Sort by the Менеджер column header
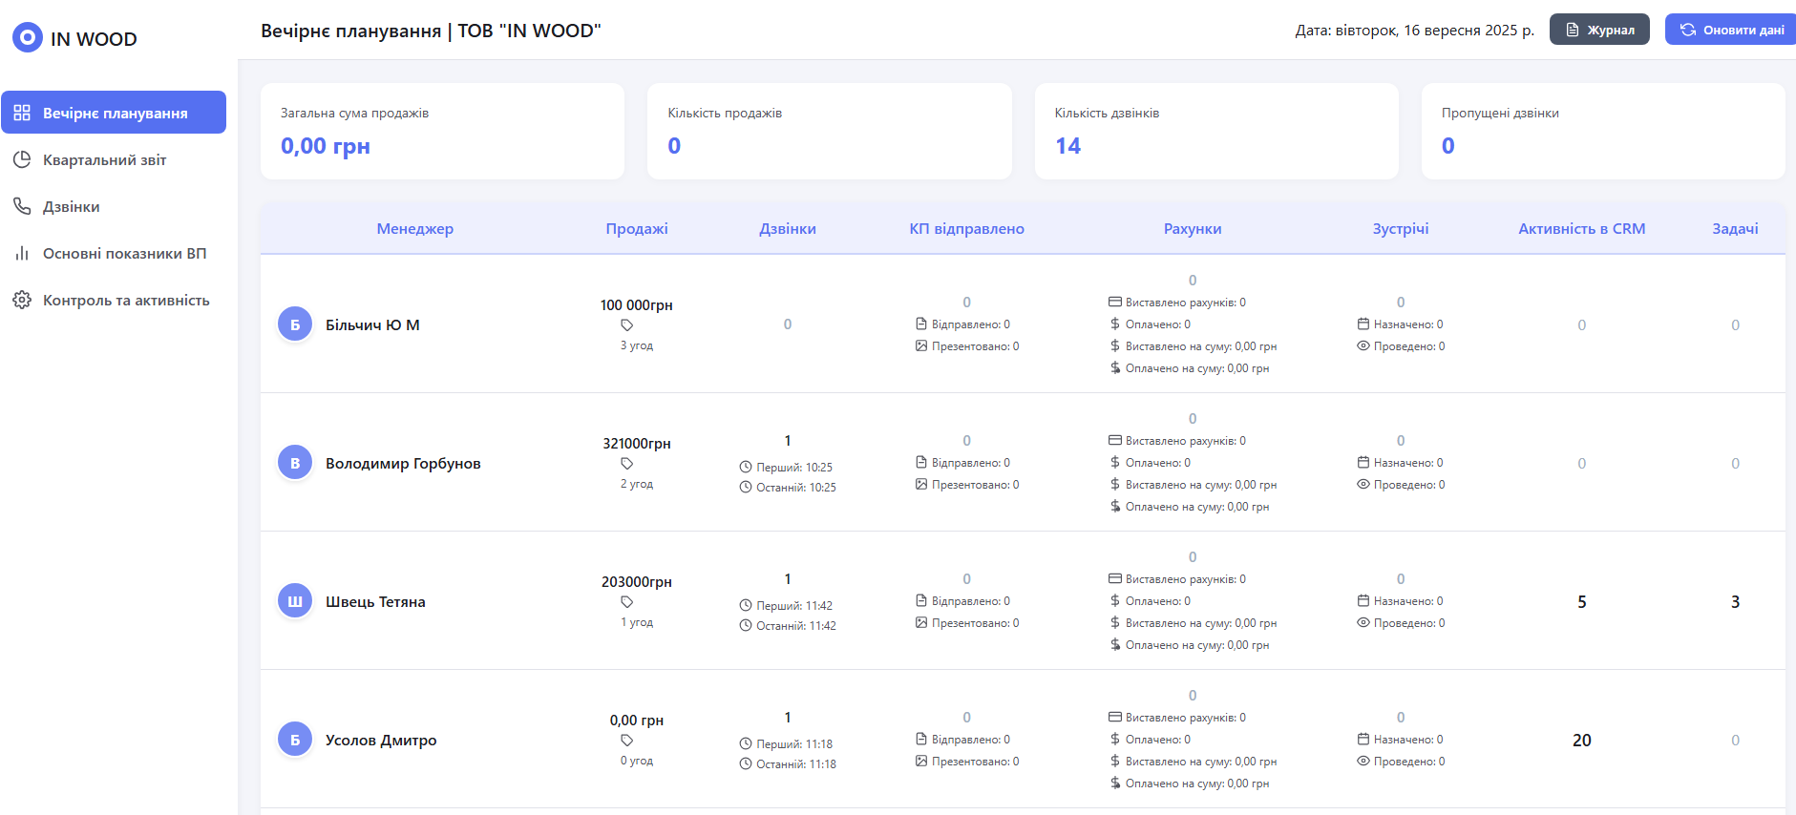 (414, 229)
